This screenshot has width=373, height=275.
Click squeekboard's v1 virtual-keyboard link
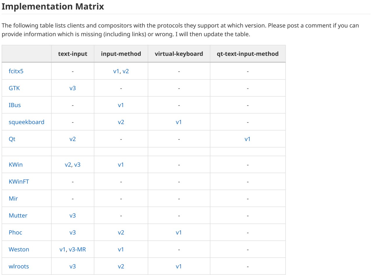179,122
